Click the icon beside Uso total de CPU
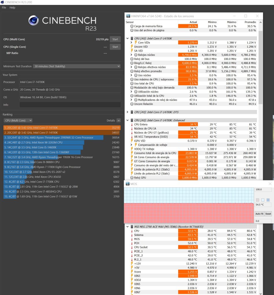The height and width of the screenshot is (295, 274). [x=132, y=84]
